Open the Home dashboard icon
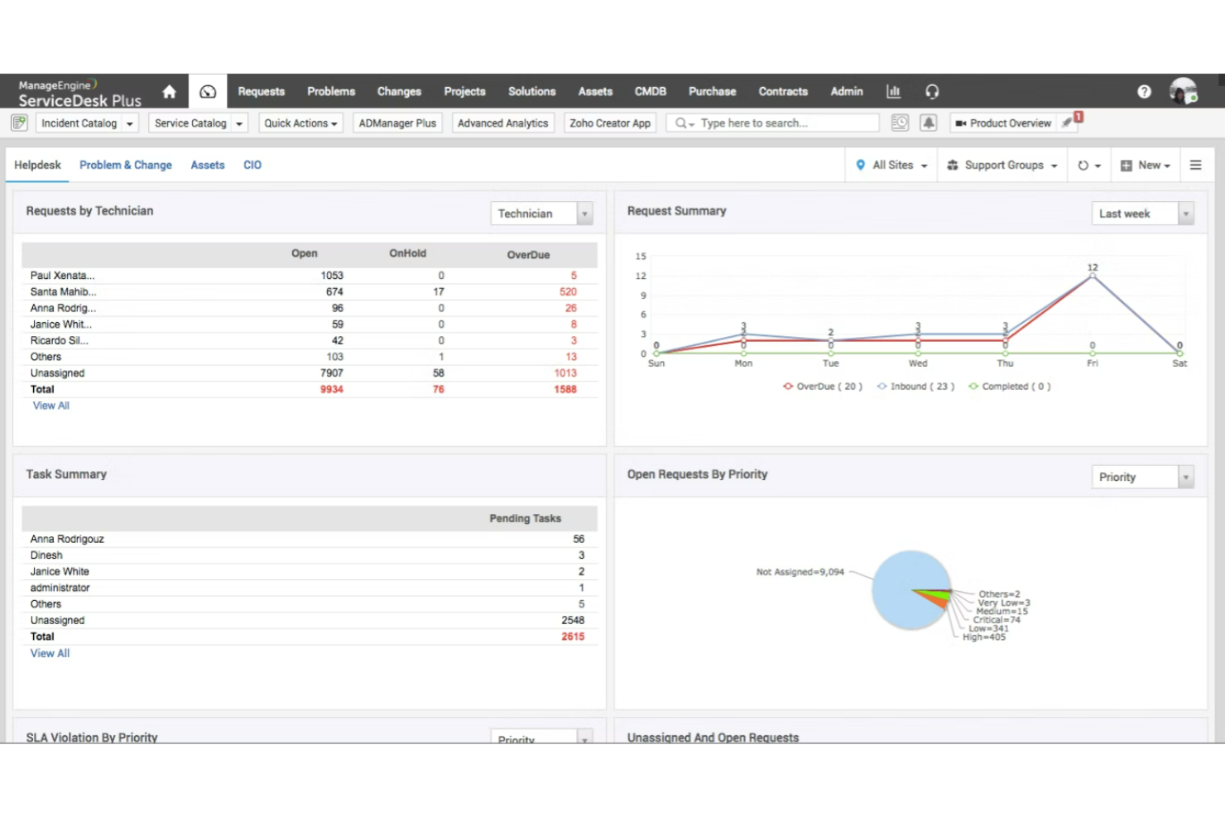The image size is (1225, 817). [169, 91]
